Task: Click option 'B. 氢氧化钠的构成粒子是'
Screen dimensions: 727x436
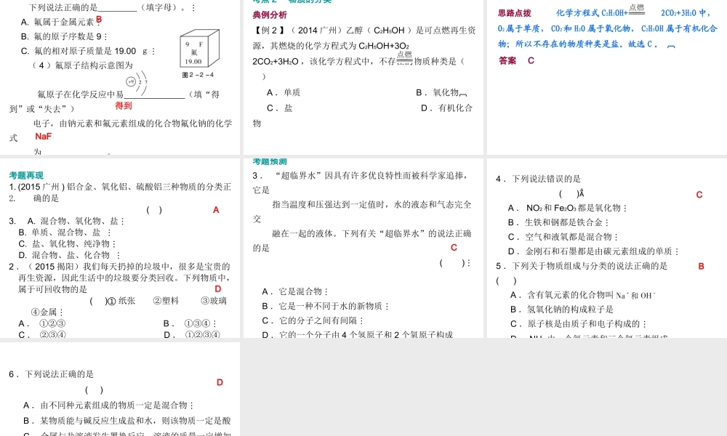Action: point(562,309)
